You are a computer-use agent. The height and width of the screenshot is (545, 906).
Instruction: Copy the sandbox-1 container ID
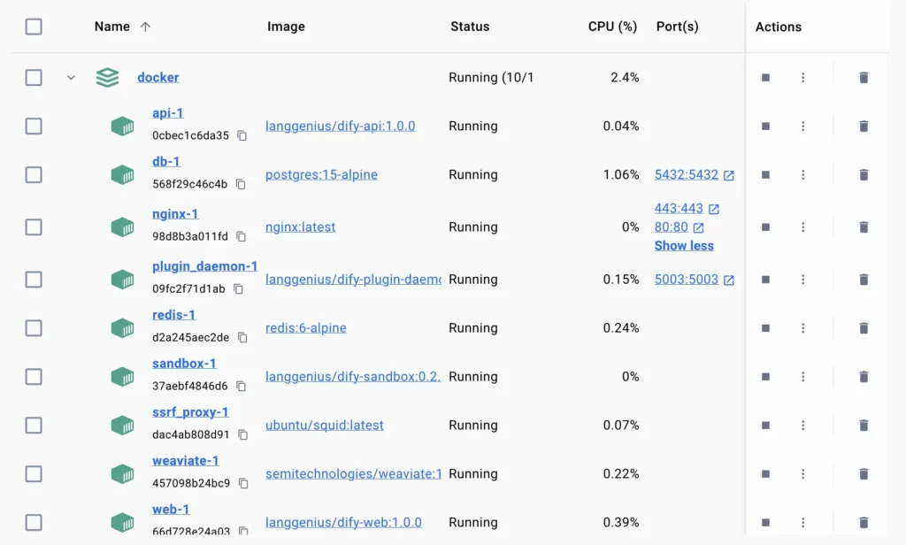(241, 387)
